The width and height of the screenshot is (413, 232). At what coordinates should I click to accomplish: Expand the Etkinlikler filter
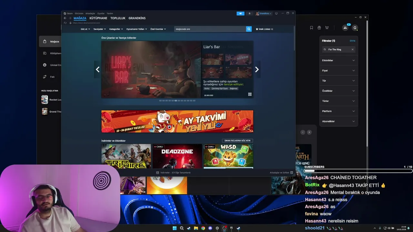point(338,60)
